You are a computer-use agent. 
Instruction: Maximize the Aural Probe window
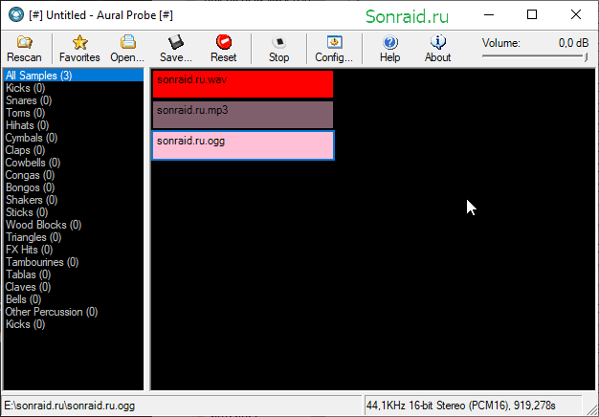click(x=532, y=15)
